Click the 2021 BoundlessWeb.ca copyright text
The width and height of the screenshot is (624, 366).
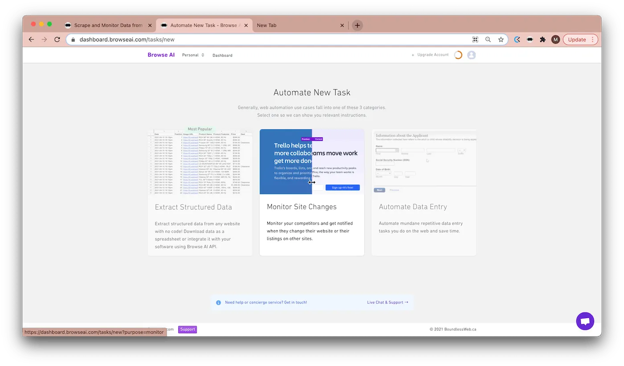point(453,329)
